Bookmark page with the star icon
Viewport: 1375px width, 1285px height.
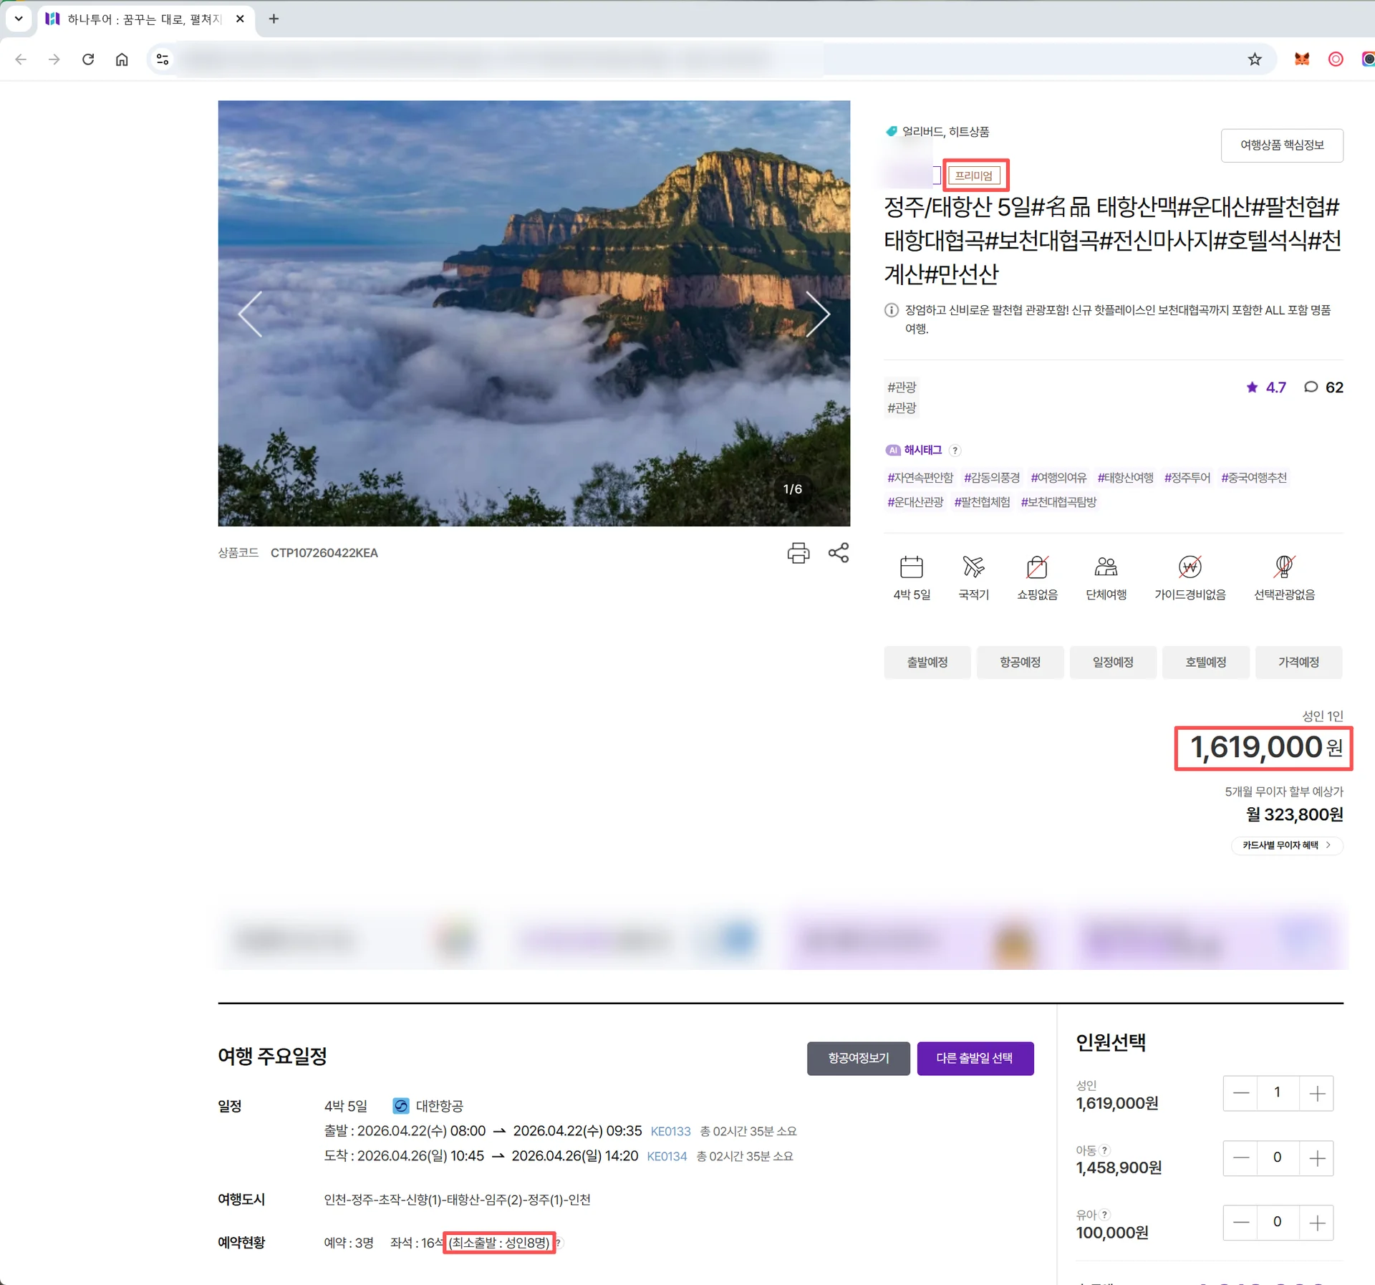1254,59
